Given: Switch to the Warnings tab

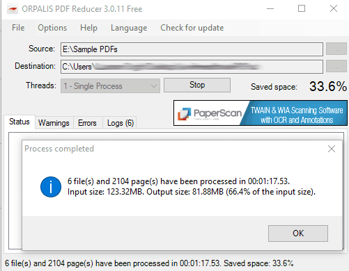Looking at the screenshot, I should click(x=54, y=123).
